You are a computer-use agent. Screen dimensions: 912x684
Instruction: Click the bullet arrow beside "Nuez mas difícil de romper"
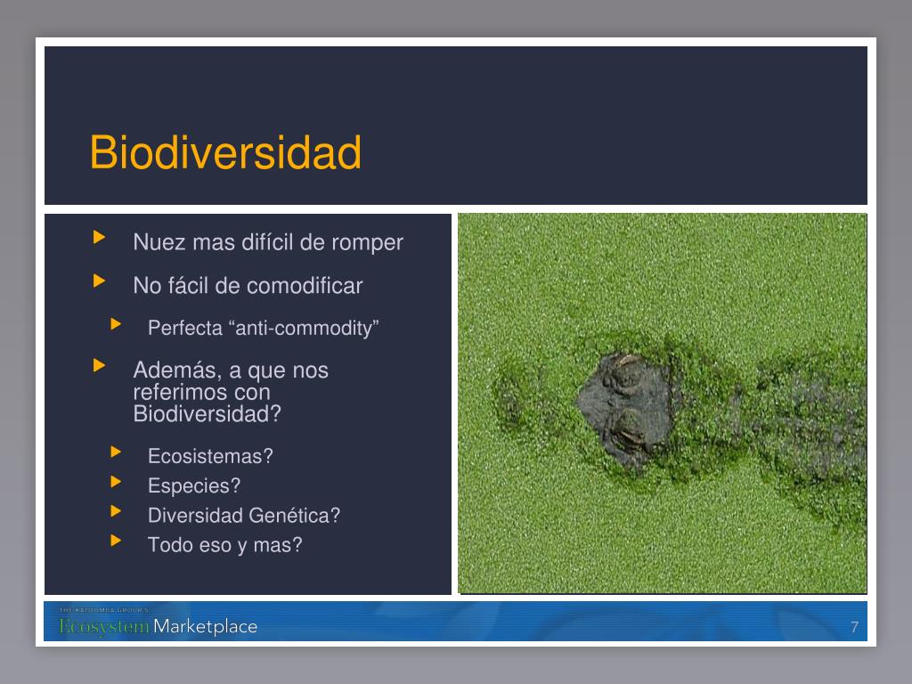(x=99, y=237)
